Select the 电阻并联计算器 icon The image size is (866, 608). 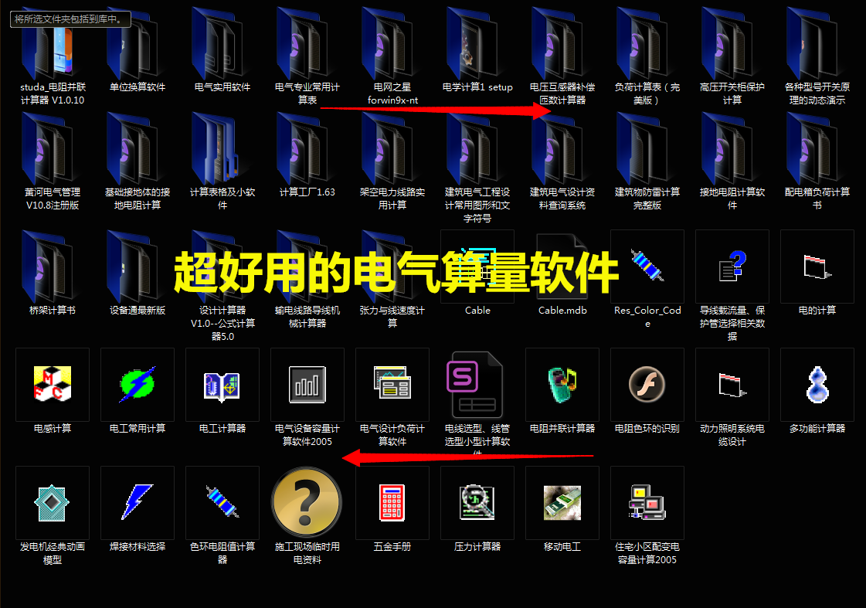(563, 385)
